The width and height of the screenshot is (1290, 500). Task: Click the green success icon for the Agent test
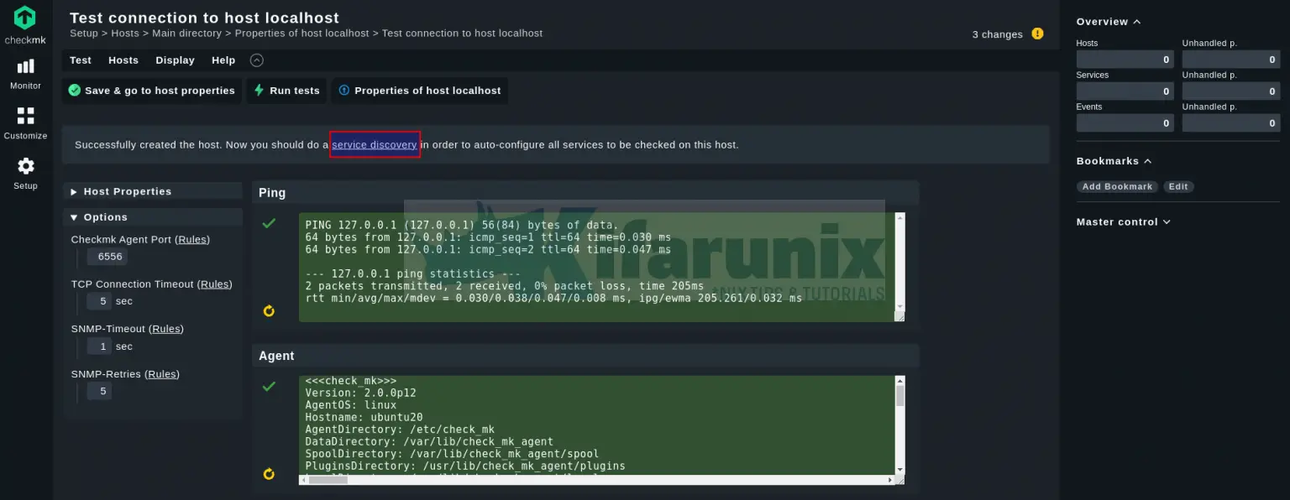pos(269,386)
